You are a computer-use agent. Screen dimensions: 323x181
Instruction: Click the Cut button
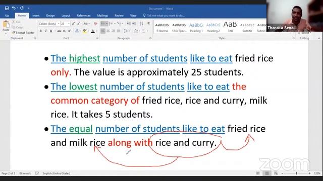[16, 22]
